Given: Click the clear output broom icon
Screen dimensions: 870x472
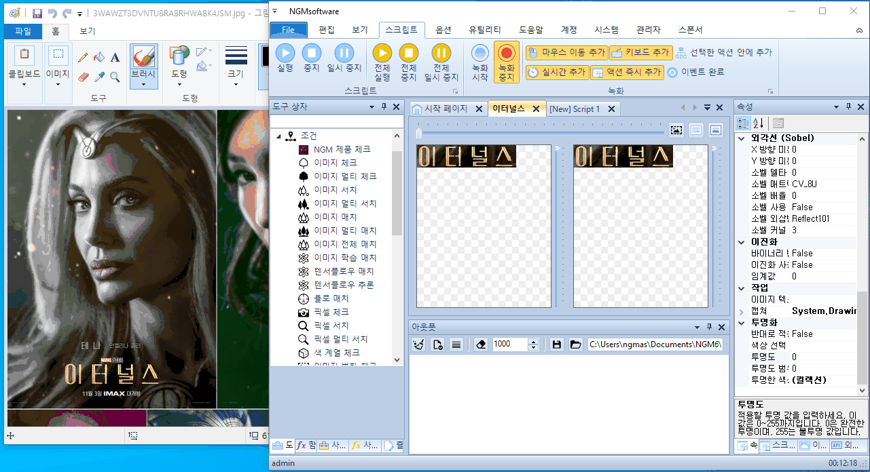Looking at the screenshot, I should [418, 345].
